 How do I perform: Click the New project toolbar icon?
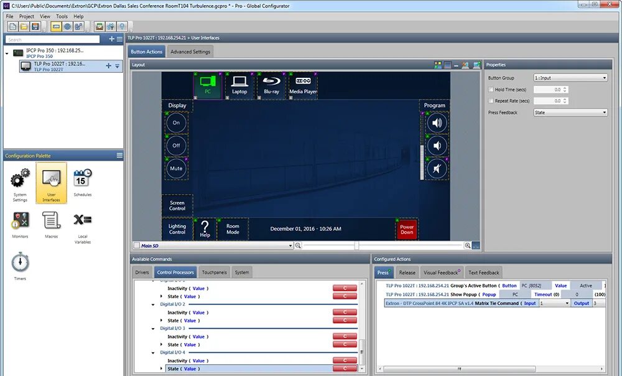tap(12, 27)
